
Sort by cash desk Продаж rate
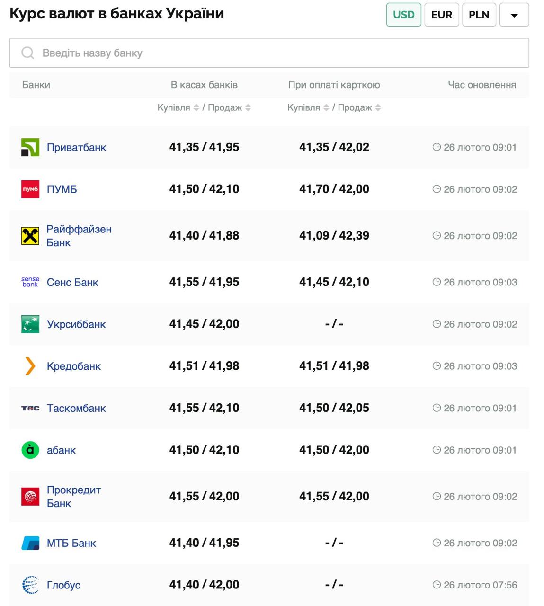(248, 108)
